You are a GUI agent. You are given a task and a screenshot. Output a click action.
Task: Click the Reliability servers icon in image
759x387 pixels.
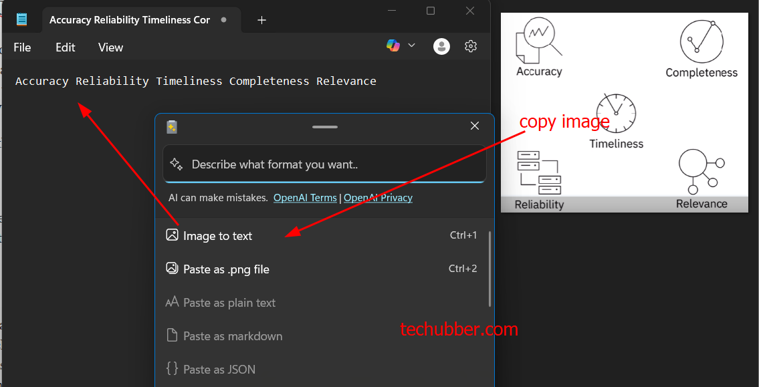coord(539,172)
